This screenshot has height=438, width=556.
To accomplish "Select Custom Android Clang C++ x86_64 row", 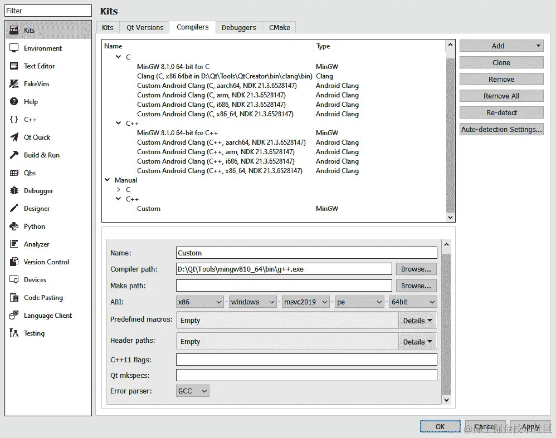I will coord(273,170).
